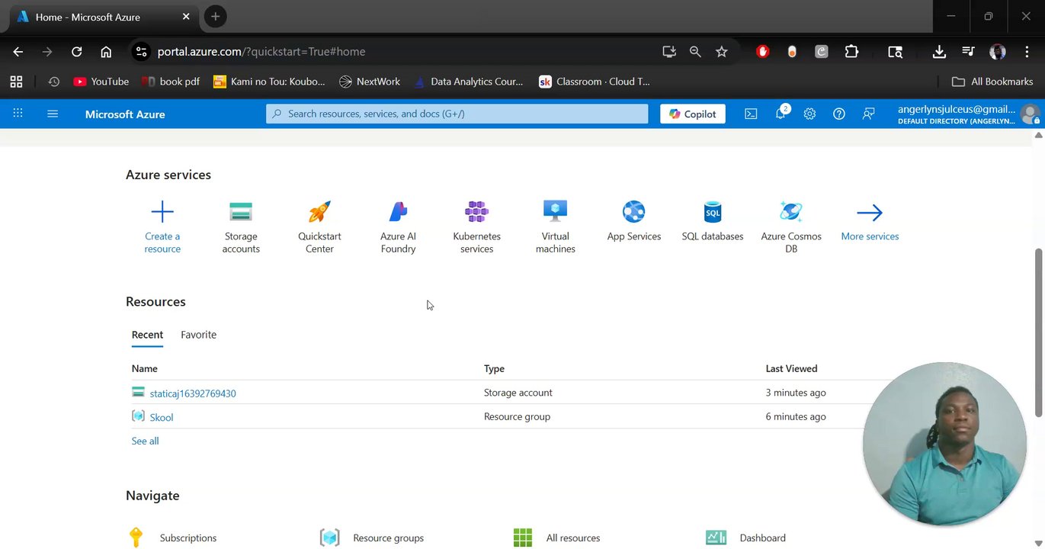Image resolution: width=1045 pixels, height=549 pixels.
Task: Open the NextWork bookmark
Action: coord(370,82)
